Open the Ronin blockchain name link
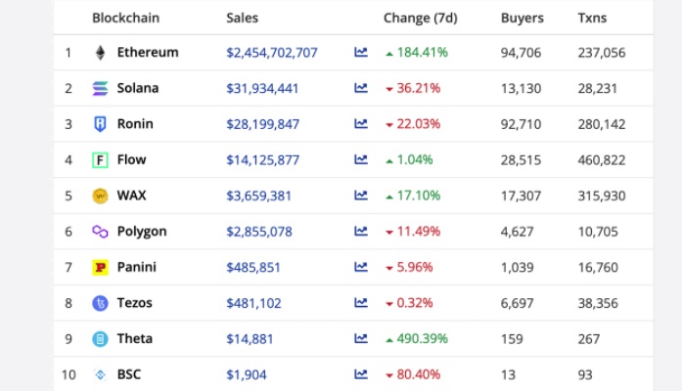The height and width of the screenshot is (391, 682). click(135, 124)
